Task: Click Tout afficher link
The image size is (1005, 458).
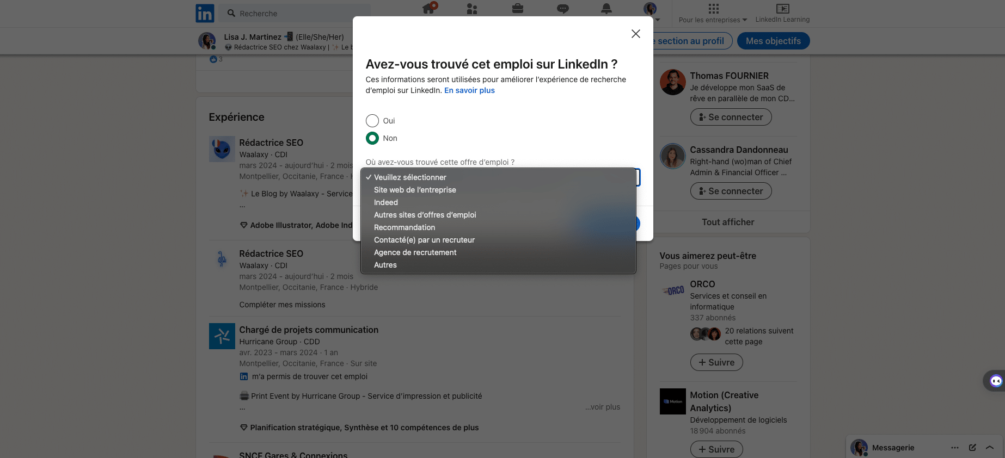Action: [x=728, y=222]
